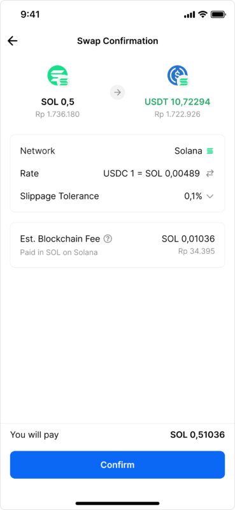The image size is (235, 510).
Task: Tap the Wi-Fi status icon
Action: [203, 14]
